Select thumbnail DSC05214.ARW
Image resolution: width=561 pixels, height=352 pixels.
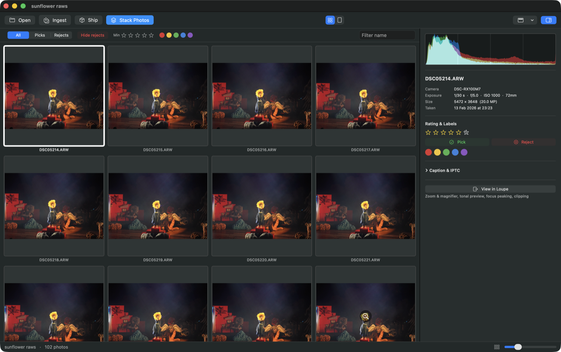coord(54,96)
